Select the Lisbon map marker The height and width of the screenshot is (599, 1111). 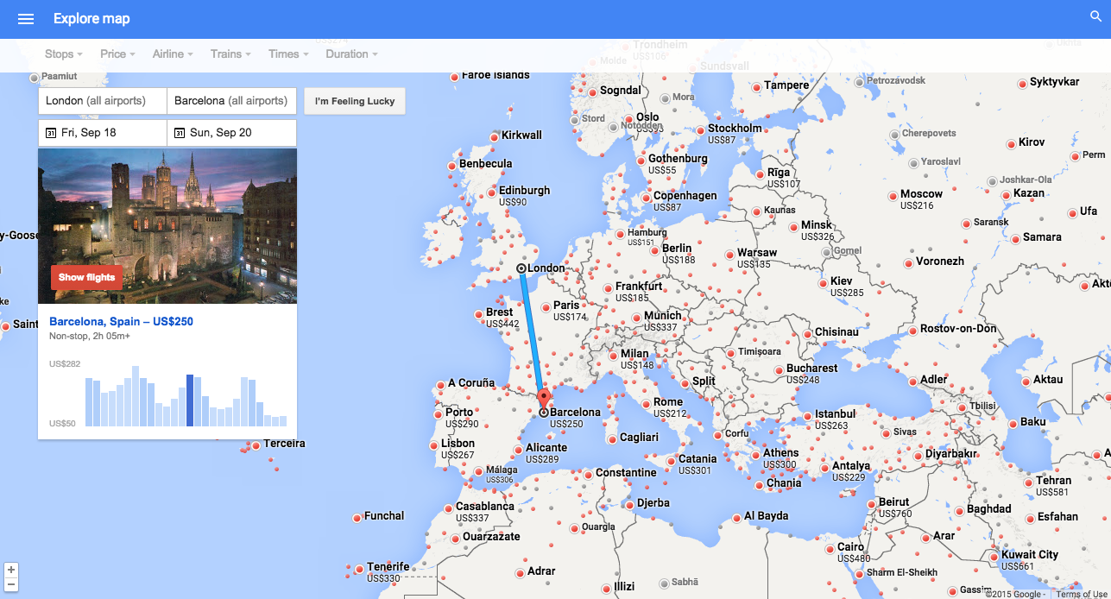tap(434, 445)
